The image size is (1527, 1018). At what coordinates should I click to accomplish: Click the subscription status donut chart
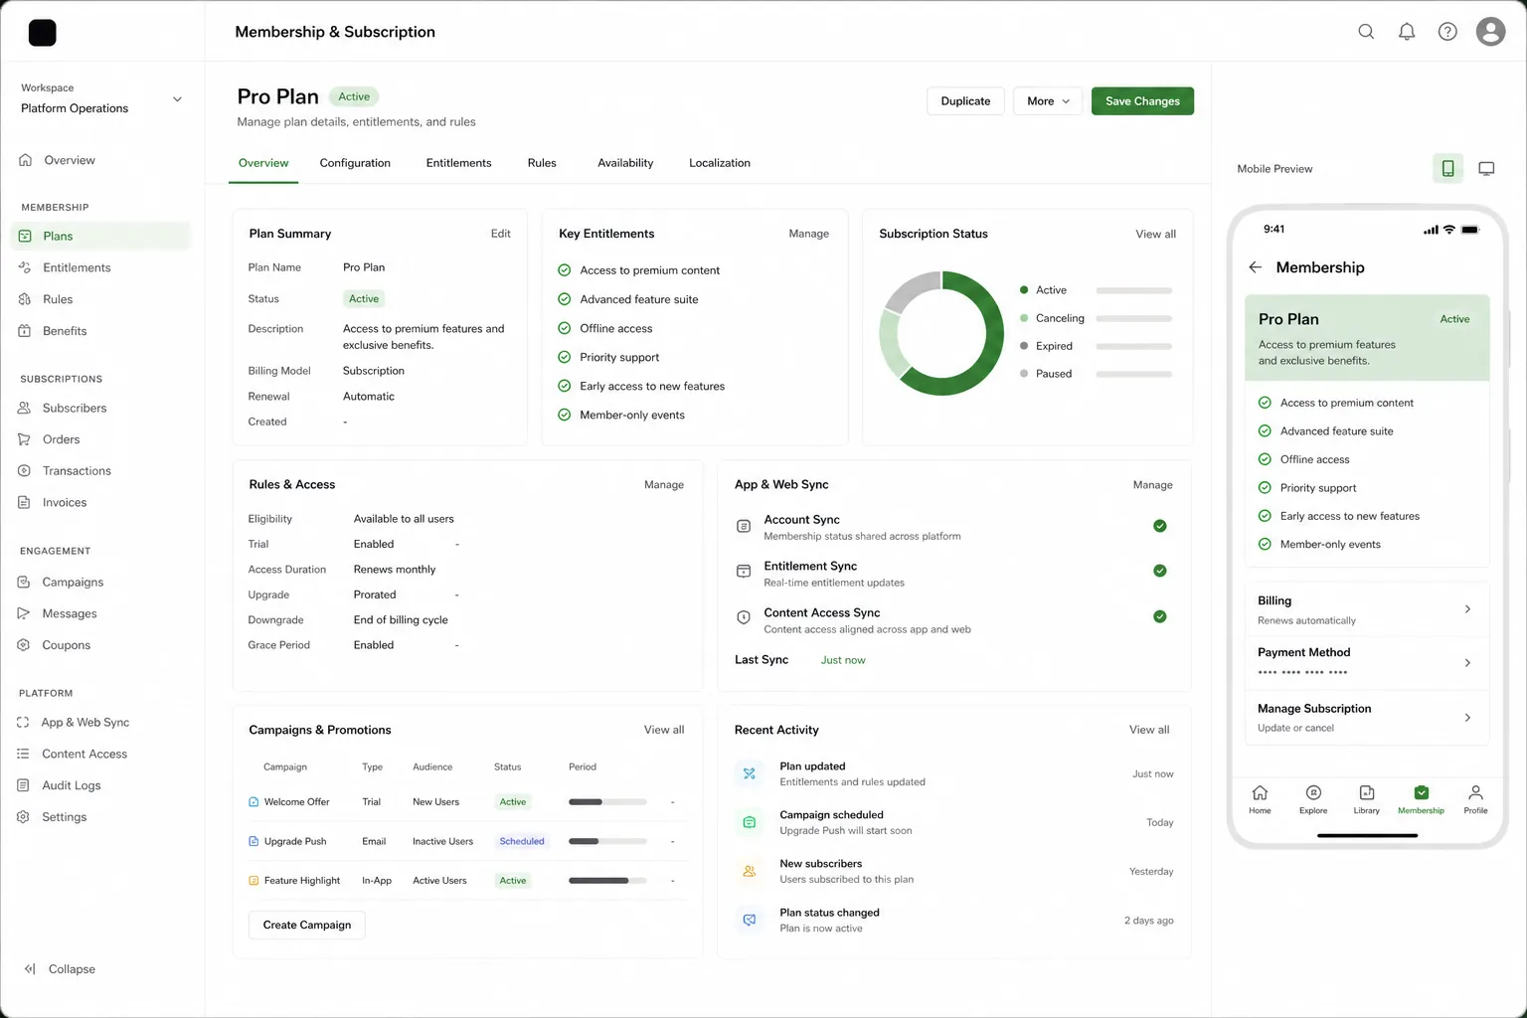coord(941,333)
